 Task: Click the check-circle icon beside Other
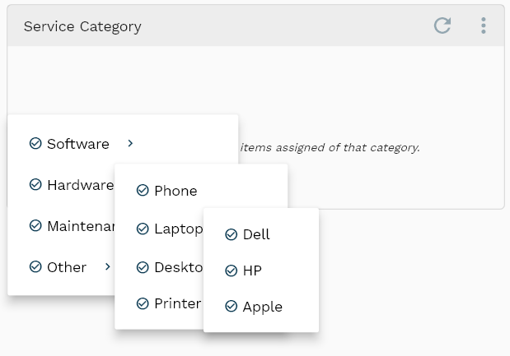35,266
